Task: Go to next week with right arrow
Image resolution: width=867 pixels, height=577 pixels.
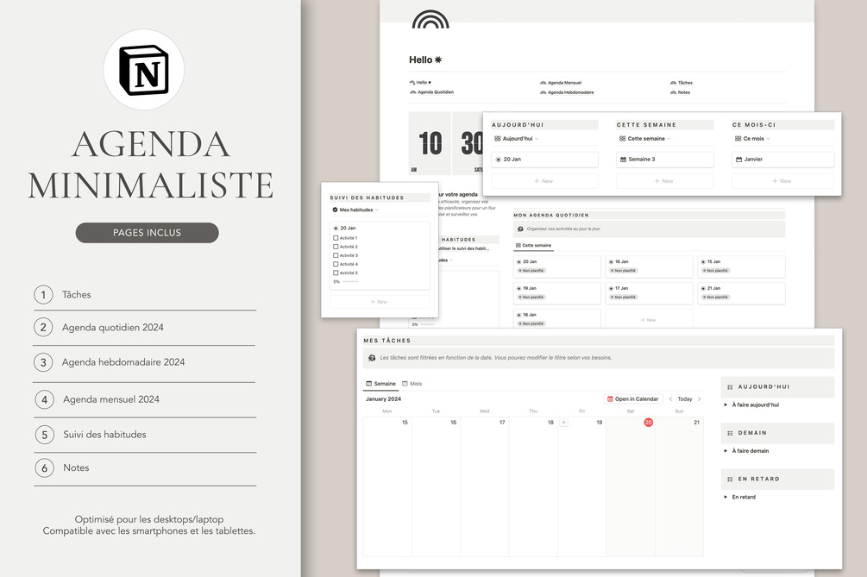Action: tap(700, 399)
